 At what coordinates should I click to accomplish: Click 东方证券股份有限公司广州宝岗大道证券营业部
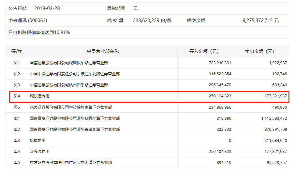[x=71, y=163]
